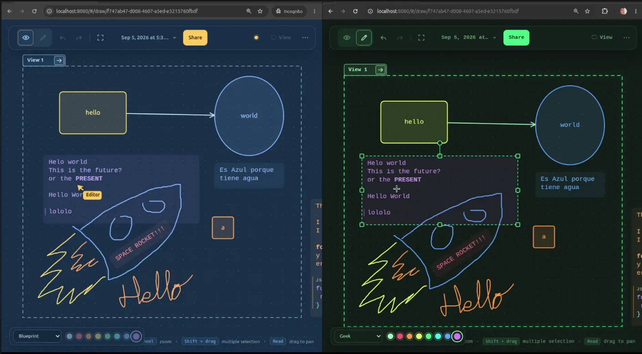
Task: Select the hello rectangle in right canvas
Action: [414, 122]
